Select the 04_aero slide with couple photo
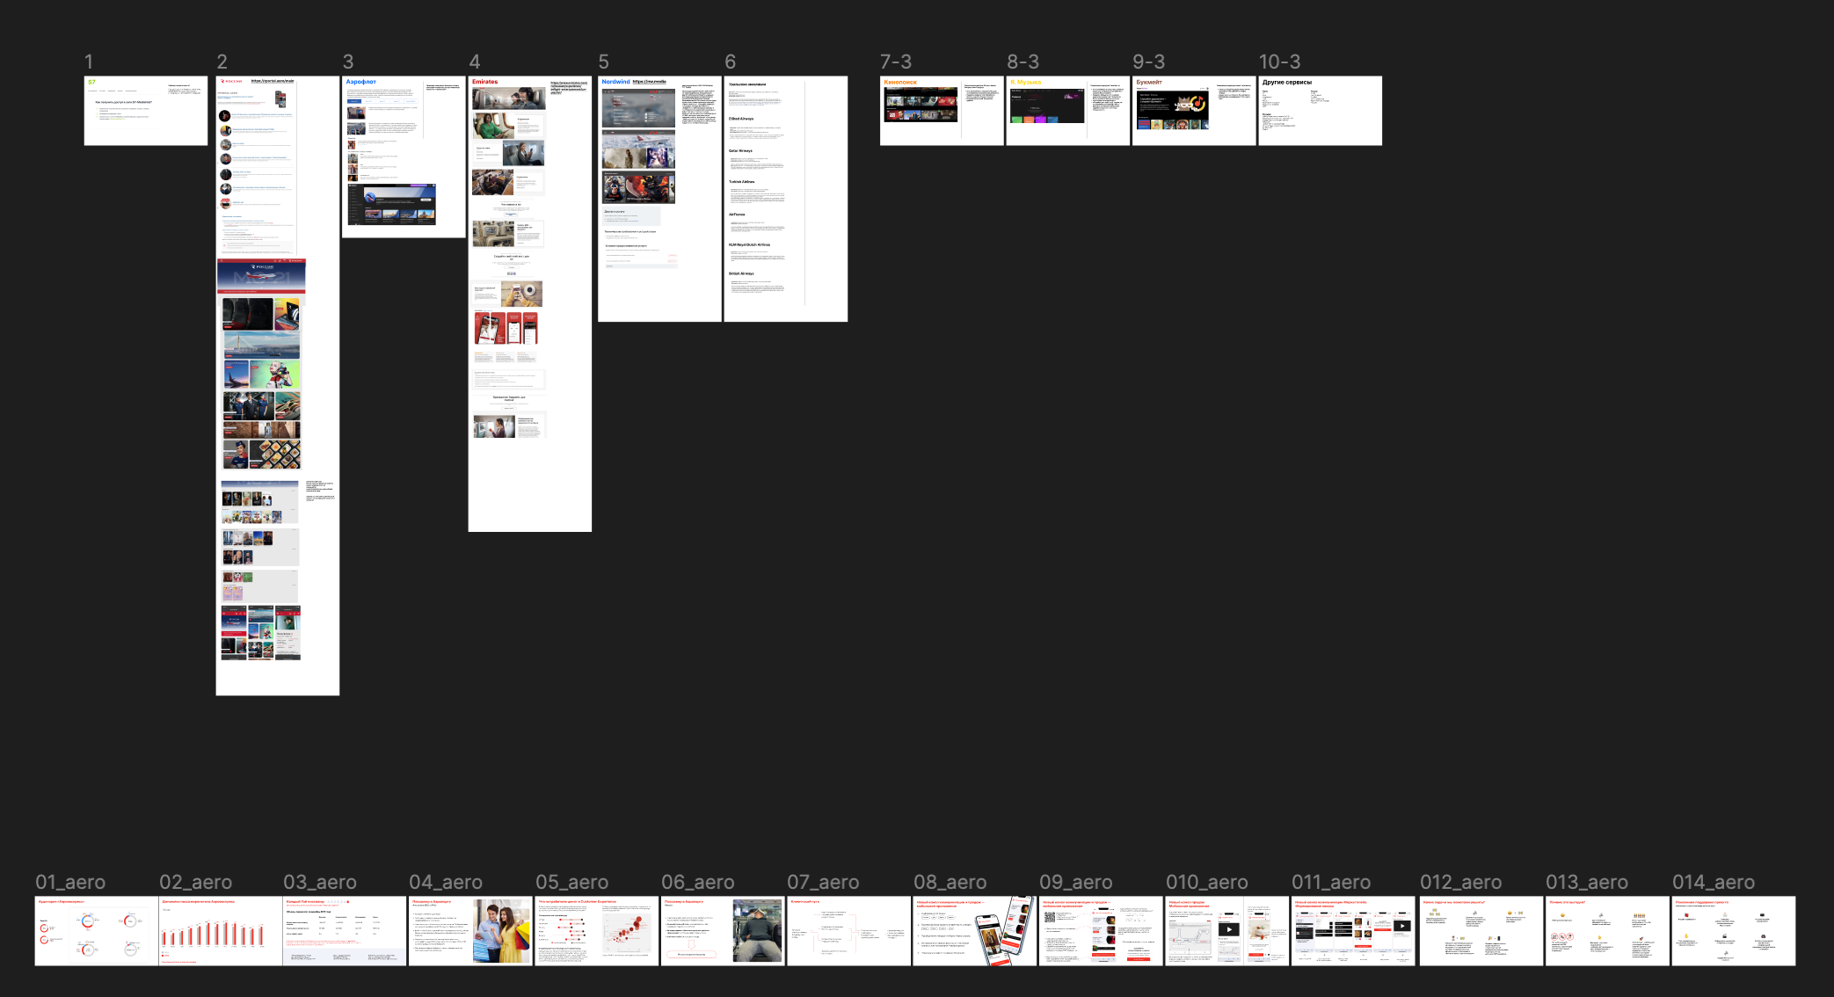The height and width of the screenshot is (997, 1834). click(x=470, y=932)
